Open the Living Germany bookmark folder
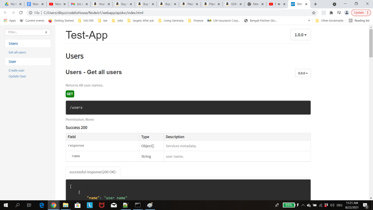Screen dimensions: 373x210 coord(171,21)
